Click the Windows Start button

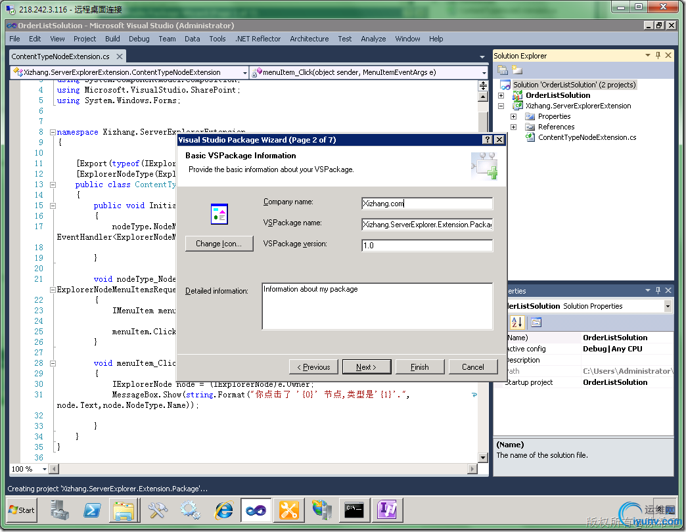(x=22, y=510)
